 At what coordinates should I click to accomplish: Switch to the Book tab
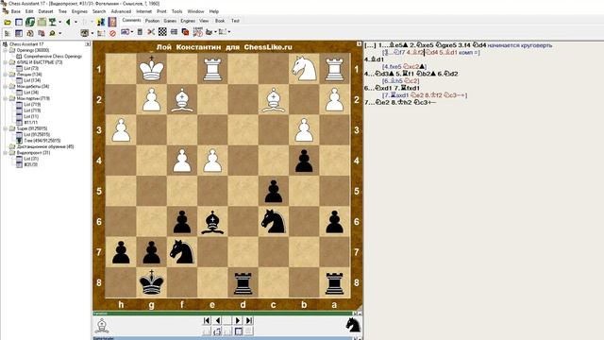pos(220,21)
